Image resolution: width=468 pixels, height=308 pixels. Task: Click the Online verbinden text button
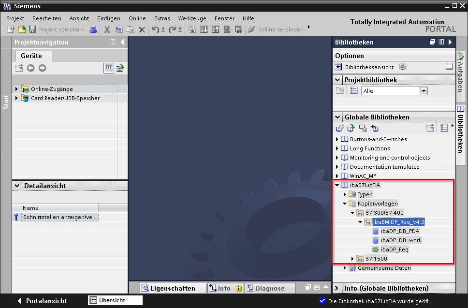click(280, 29)
